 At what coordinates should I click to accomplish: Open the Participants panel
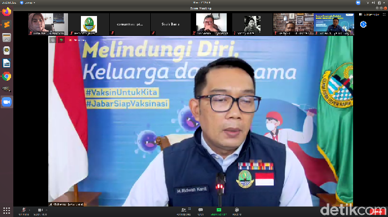184,211
